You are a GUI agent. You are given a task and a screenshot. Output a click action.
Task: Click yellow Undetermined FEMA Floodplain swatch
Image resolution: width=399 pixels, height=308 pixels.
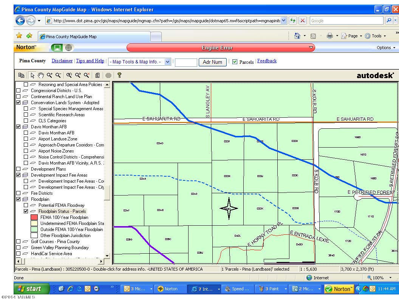pyautogui.click(x=34, y=223)
